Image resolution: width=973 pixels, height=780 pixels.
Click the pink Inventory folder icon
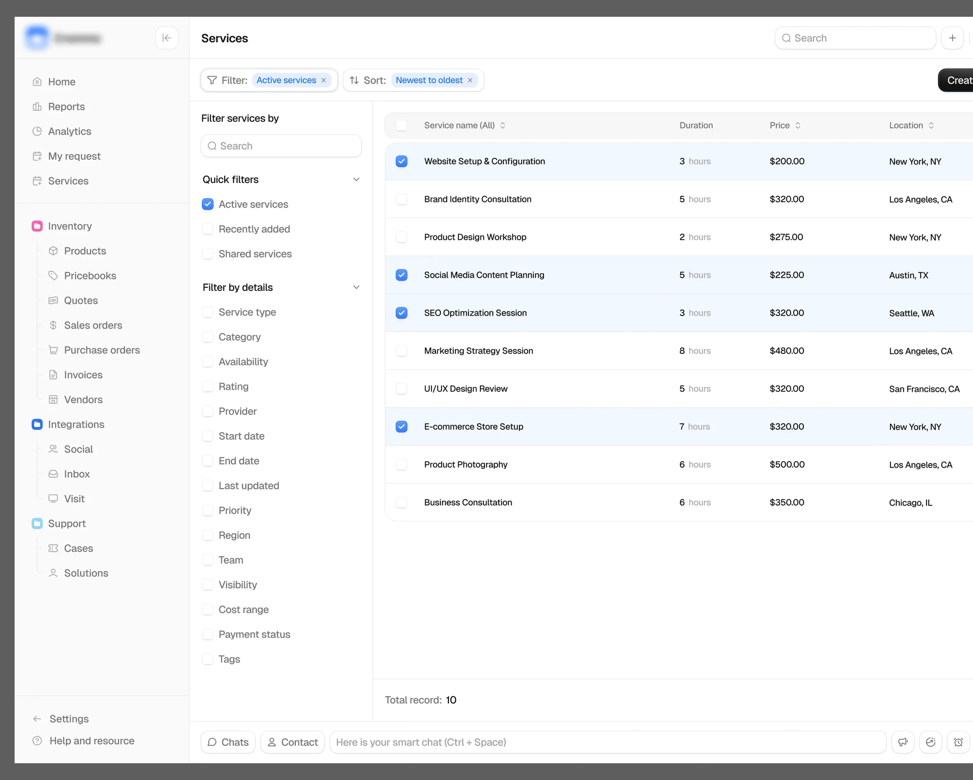click(x=37, y=226)
